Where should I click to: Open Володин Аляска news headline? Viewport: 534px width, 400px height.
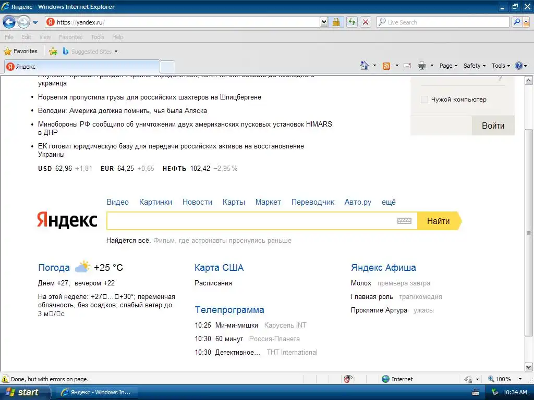pyautogui.click(x=122, y=111)
